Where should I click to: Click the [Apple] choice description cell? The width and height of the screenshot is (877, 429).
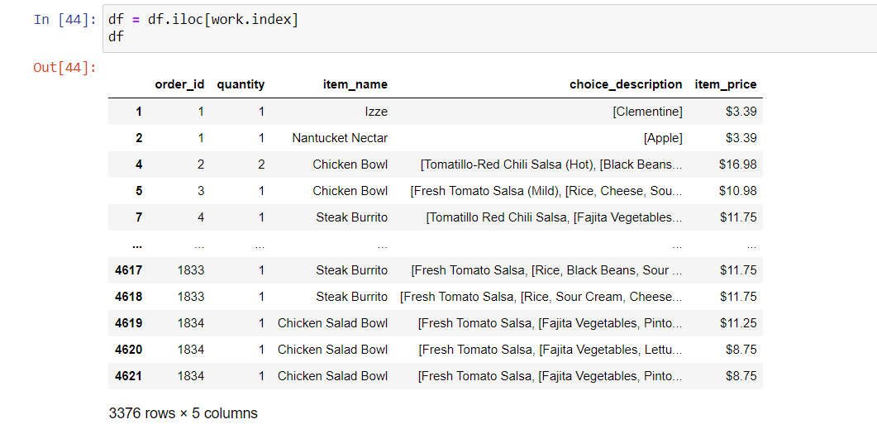coord(663,138)
